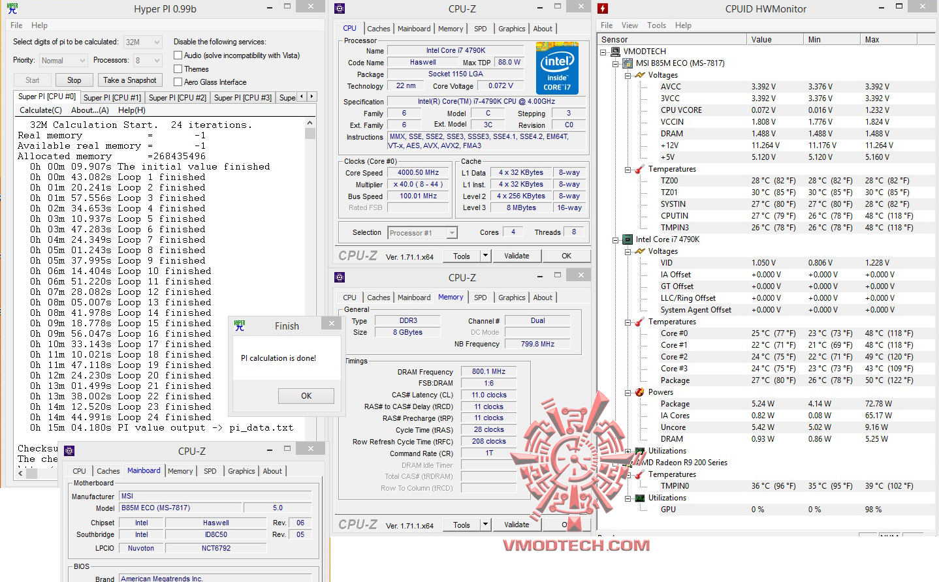
Task: Click the OK button in CPU-Z CPU window
Action: click(x=566, y=256)
